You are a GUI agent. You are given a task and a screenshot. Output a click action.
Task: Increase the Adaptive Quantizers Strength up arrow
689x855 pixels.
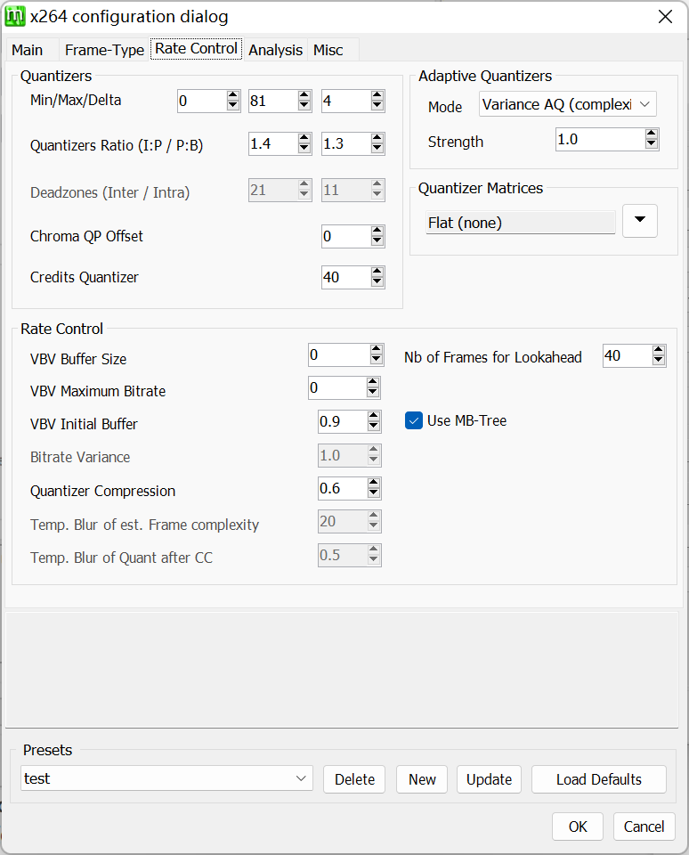pyautogui.click(x=652, y=134)
